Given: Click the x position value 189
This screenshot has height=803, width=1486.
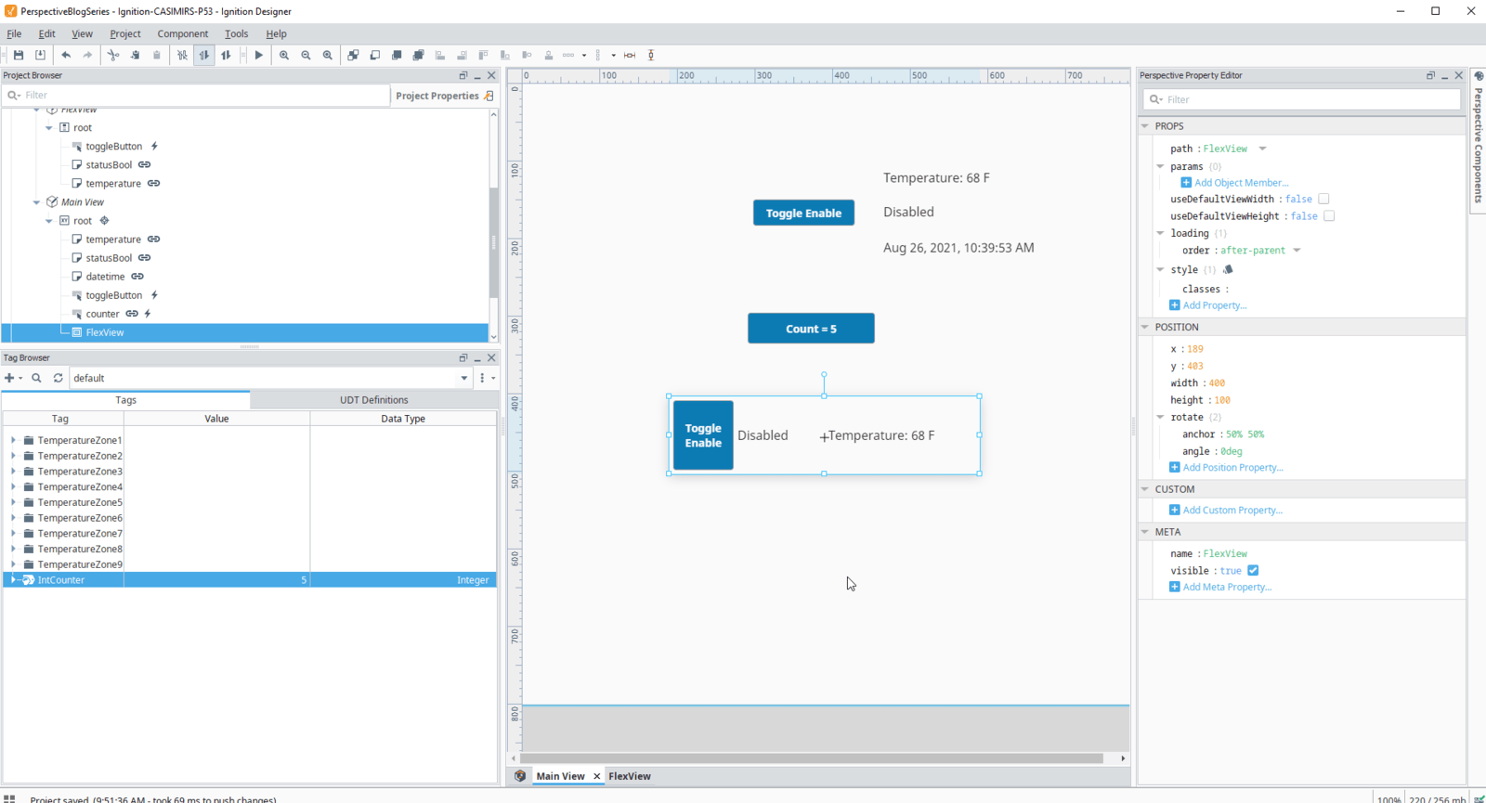Looking at the screenshot, I should 1195,349.
